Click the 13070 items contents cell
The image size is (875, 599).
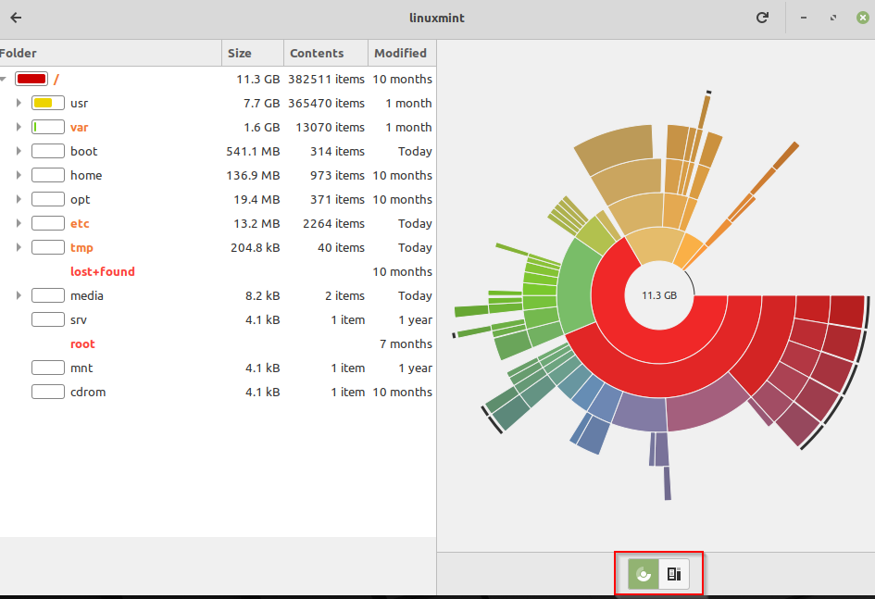(330, 127)
